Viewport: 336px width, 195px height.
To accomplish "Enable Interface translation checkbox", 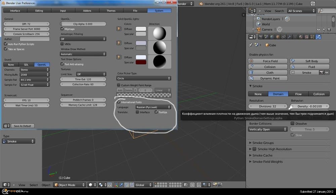I will 137,112.
